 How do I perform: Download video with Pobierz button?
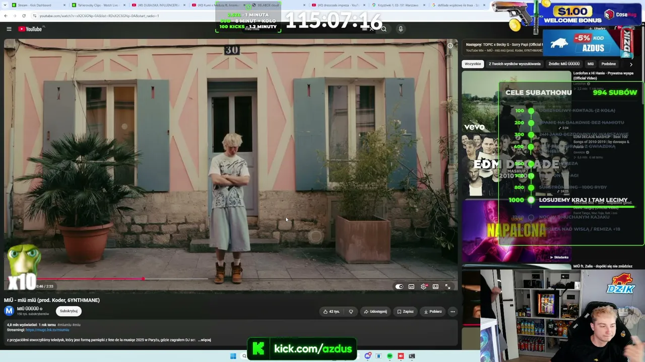433,311
